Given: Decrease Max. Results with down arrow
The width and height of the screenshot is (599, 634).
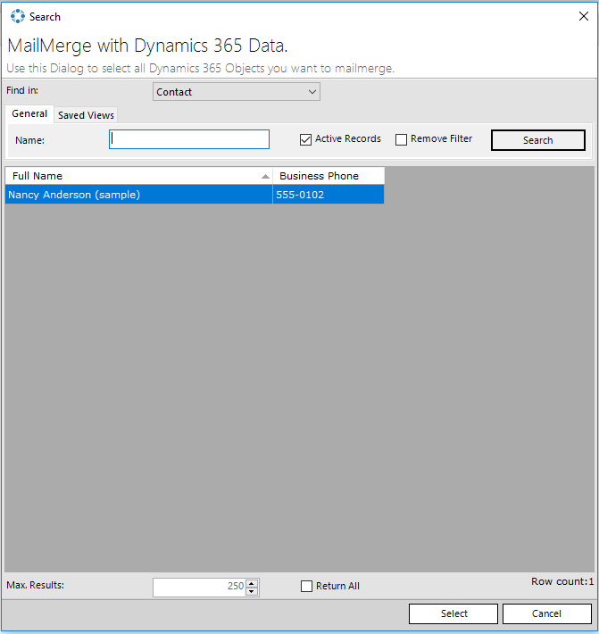Looking at the screenshot, I should tap(252, 591).
